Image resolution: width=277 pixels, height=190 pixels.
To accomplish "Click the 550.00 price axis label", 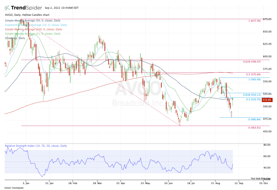I will pyautogui.click(x=267, y=81).
